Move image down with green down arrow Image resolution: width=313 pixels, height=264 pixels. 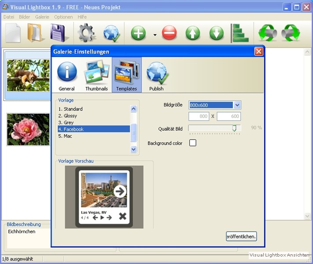coord(216,33)
